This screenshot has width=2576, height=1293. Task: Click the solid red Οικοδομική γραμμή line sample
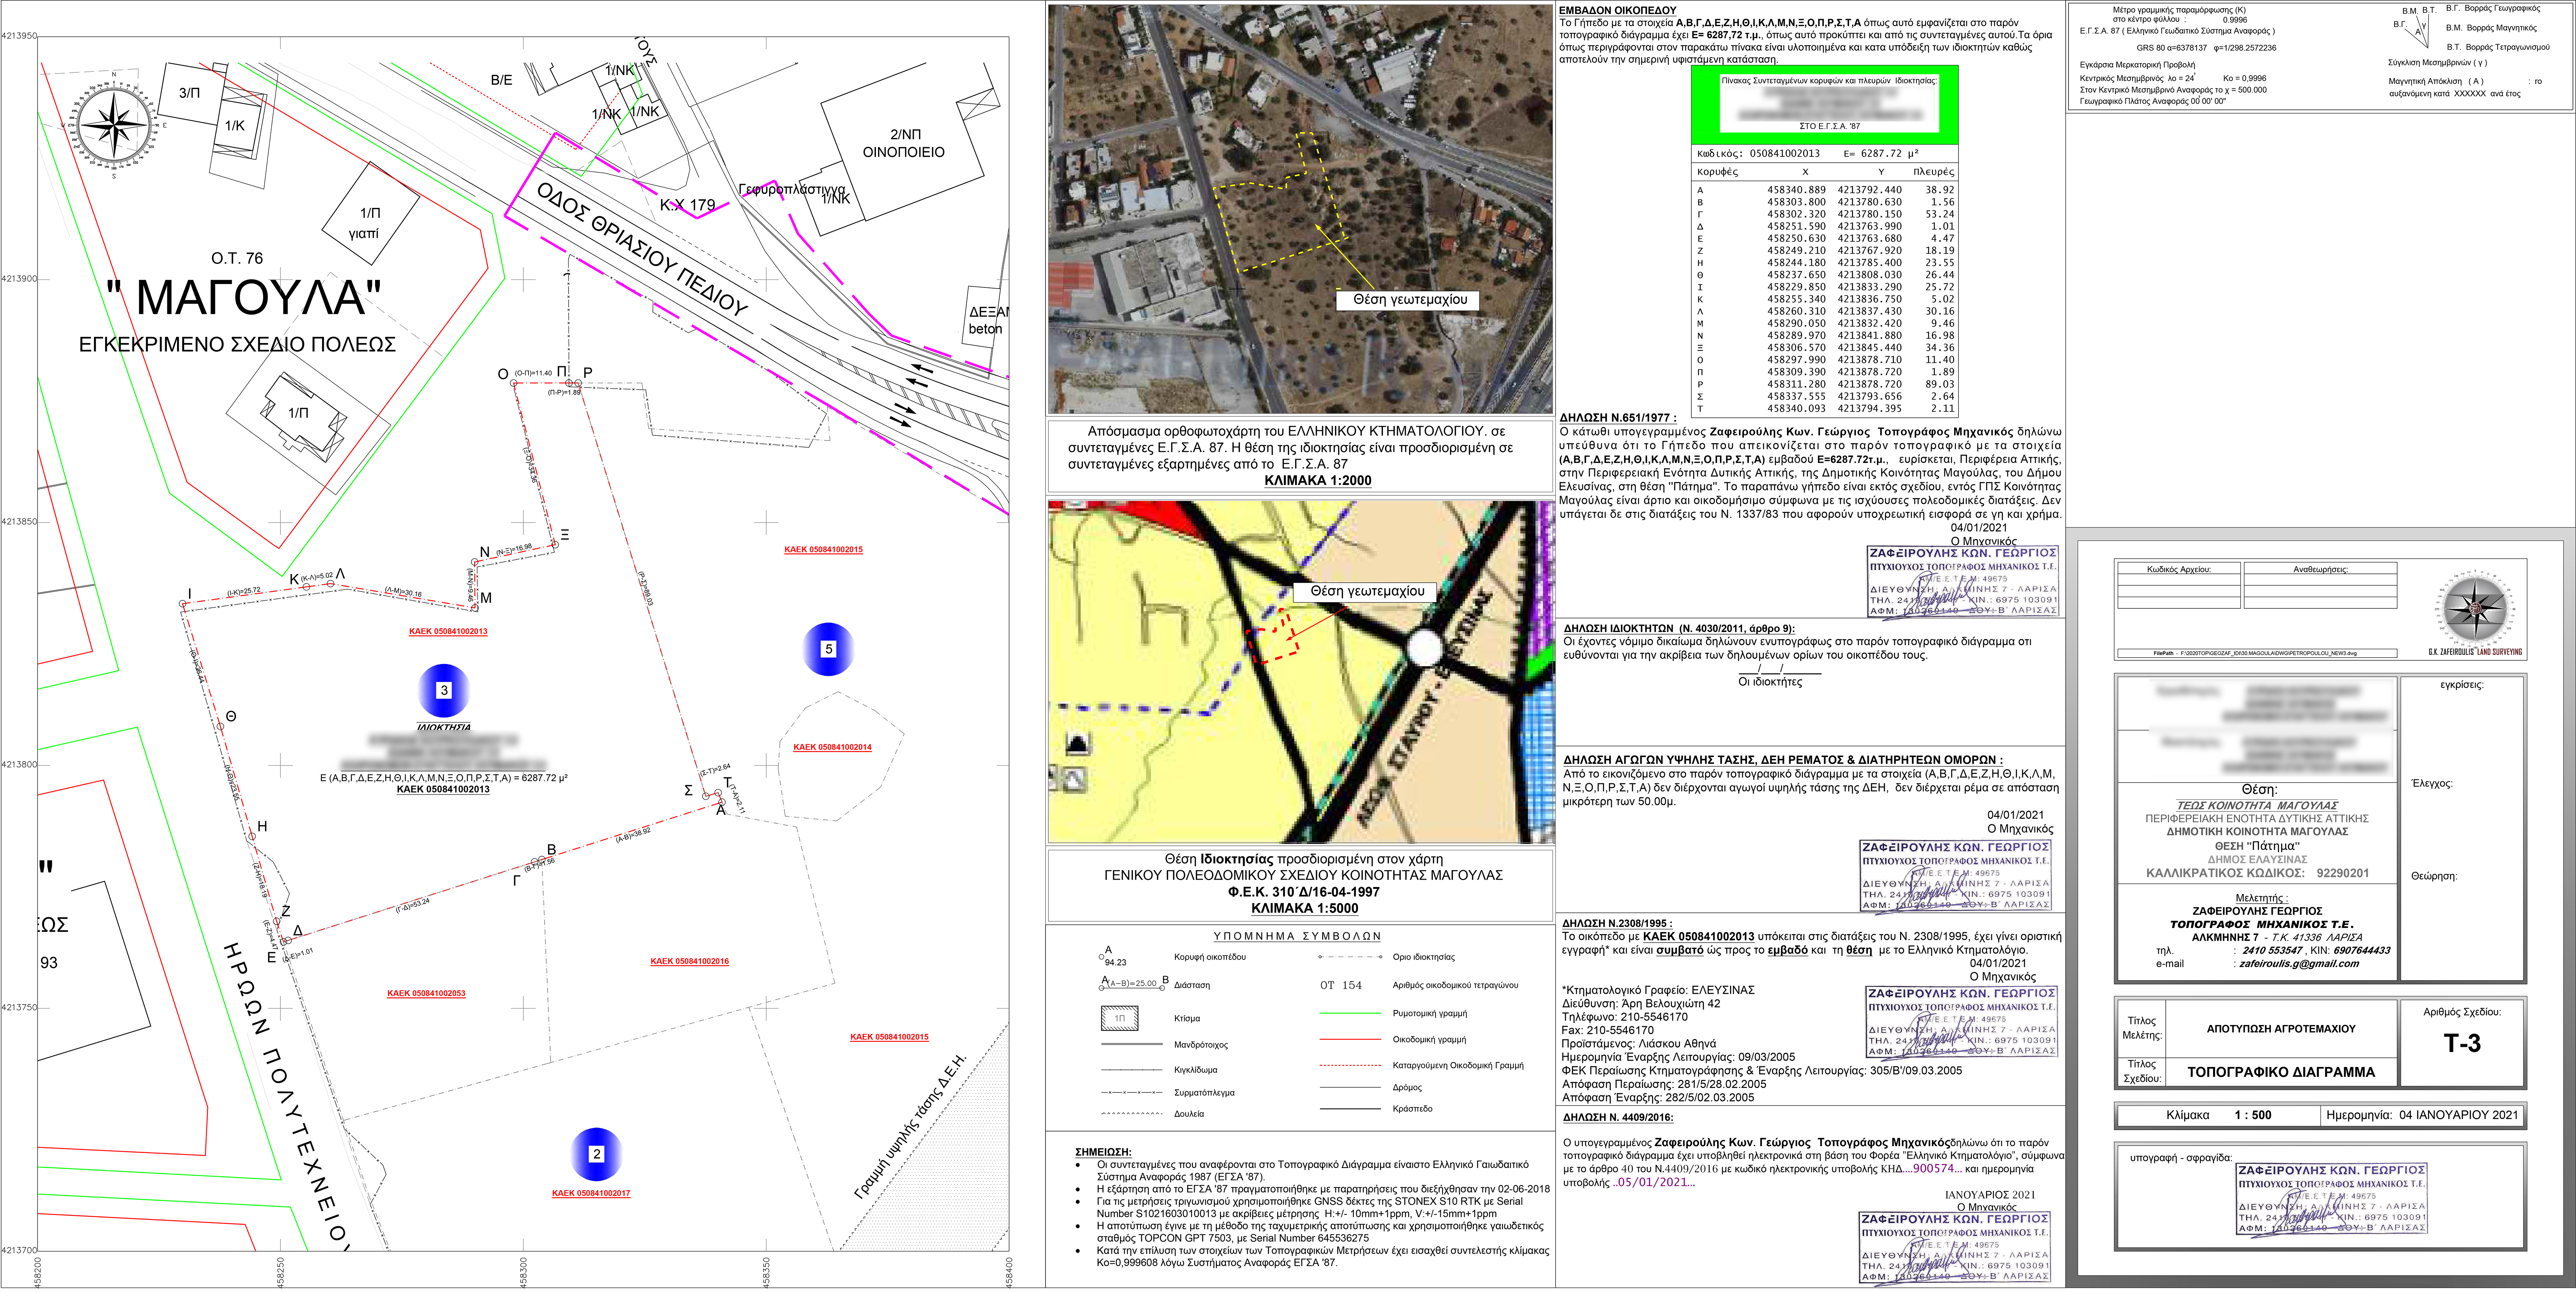pos(1350,1039)
